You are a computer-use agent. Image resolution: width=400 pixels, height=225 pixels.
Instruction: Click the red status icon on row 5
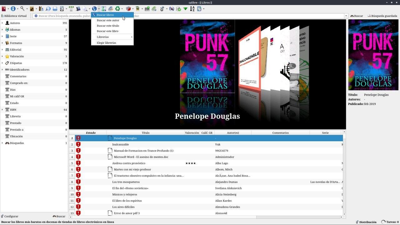point(78,163)
